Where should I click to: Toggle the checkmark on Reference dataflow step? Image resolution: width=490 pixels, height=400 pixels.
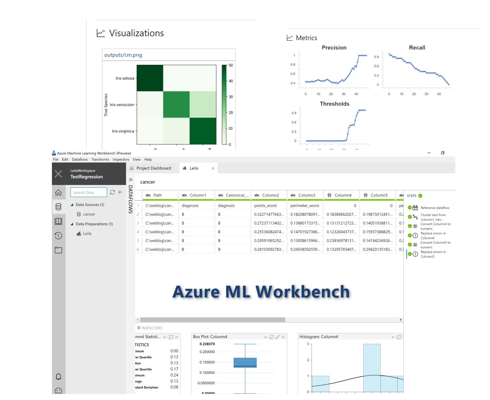point(410,208)
